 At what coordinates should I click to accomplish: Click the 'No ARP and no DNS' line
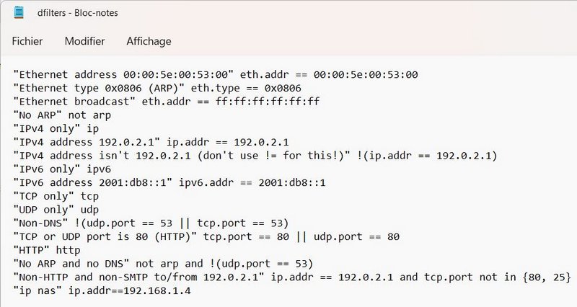[172, 263]
